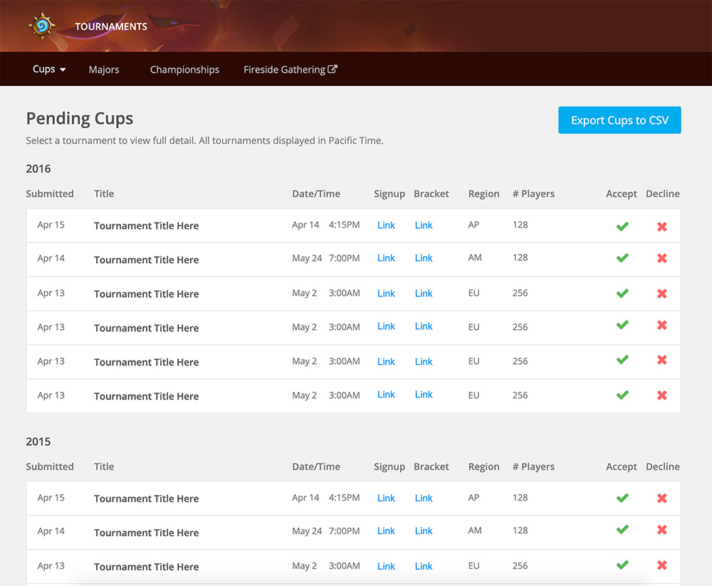The height and width of the screenshot is (586, 712).
Task: Decline the Apr 14 AM region tournament
Action: coord(662,260)
